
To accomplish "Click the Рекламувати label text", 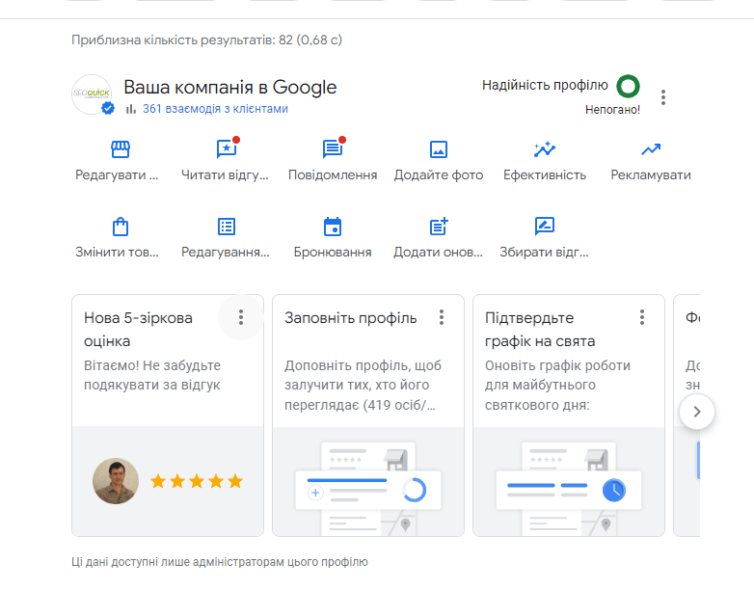I will click(651, 175).
